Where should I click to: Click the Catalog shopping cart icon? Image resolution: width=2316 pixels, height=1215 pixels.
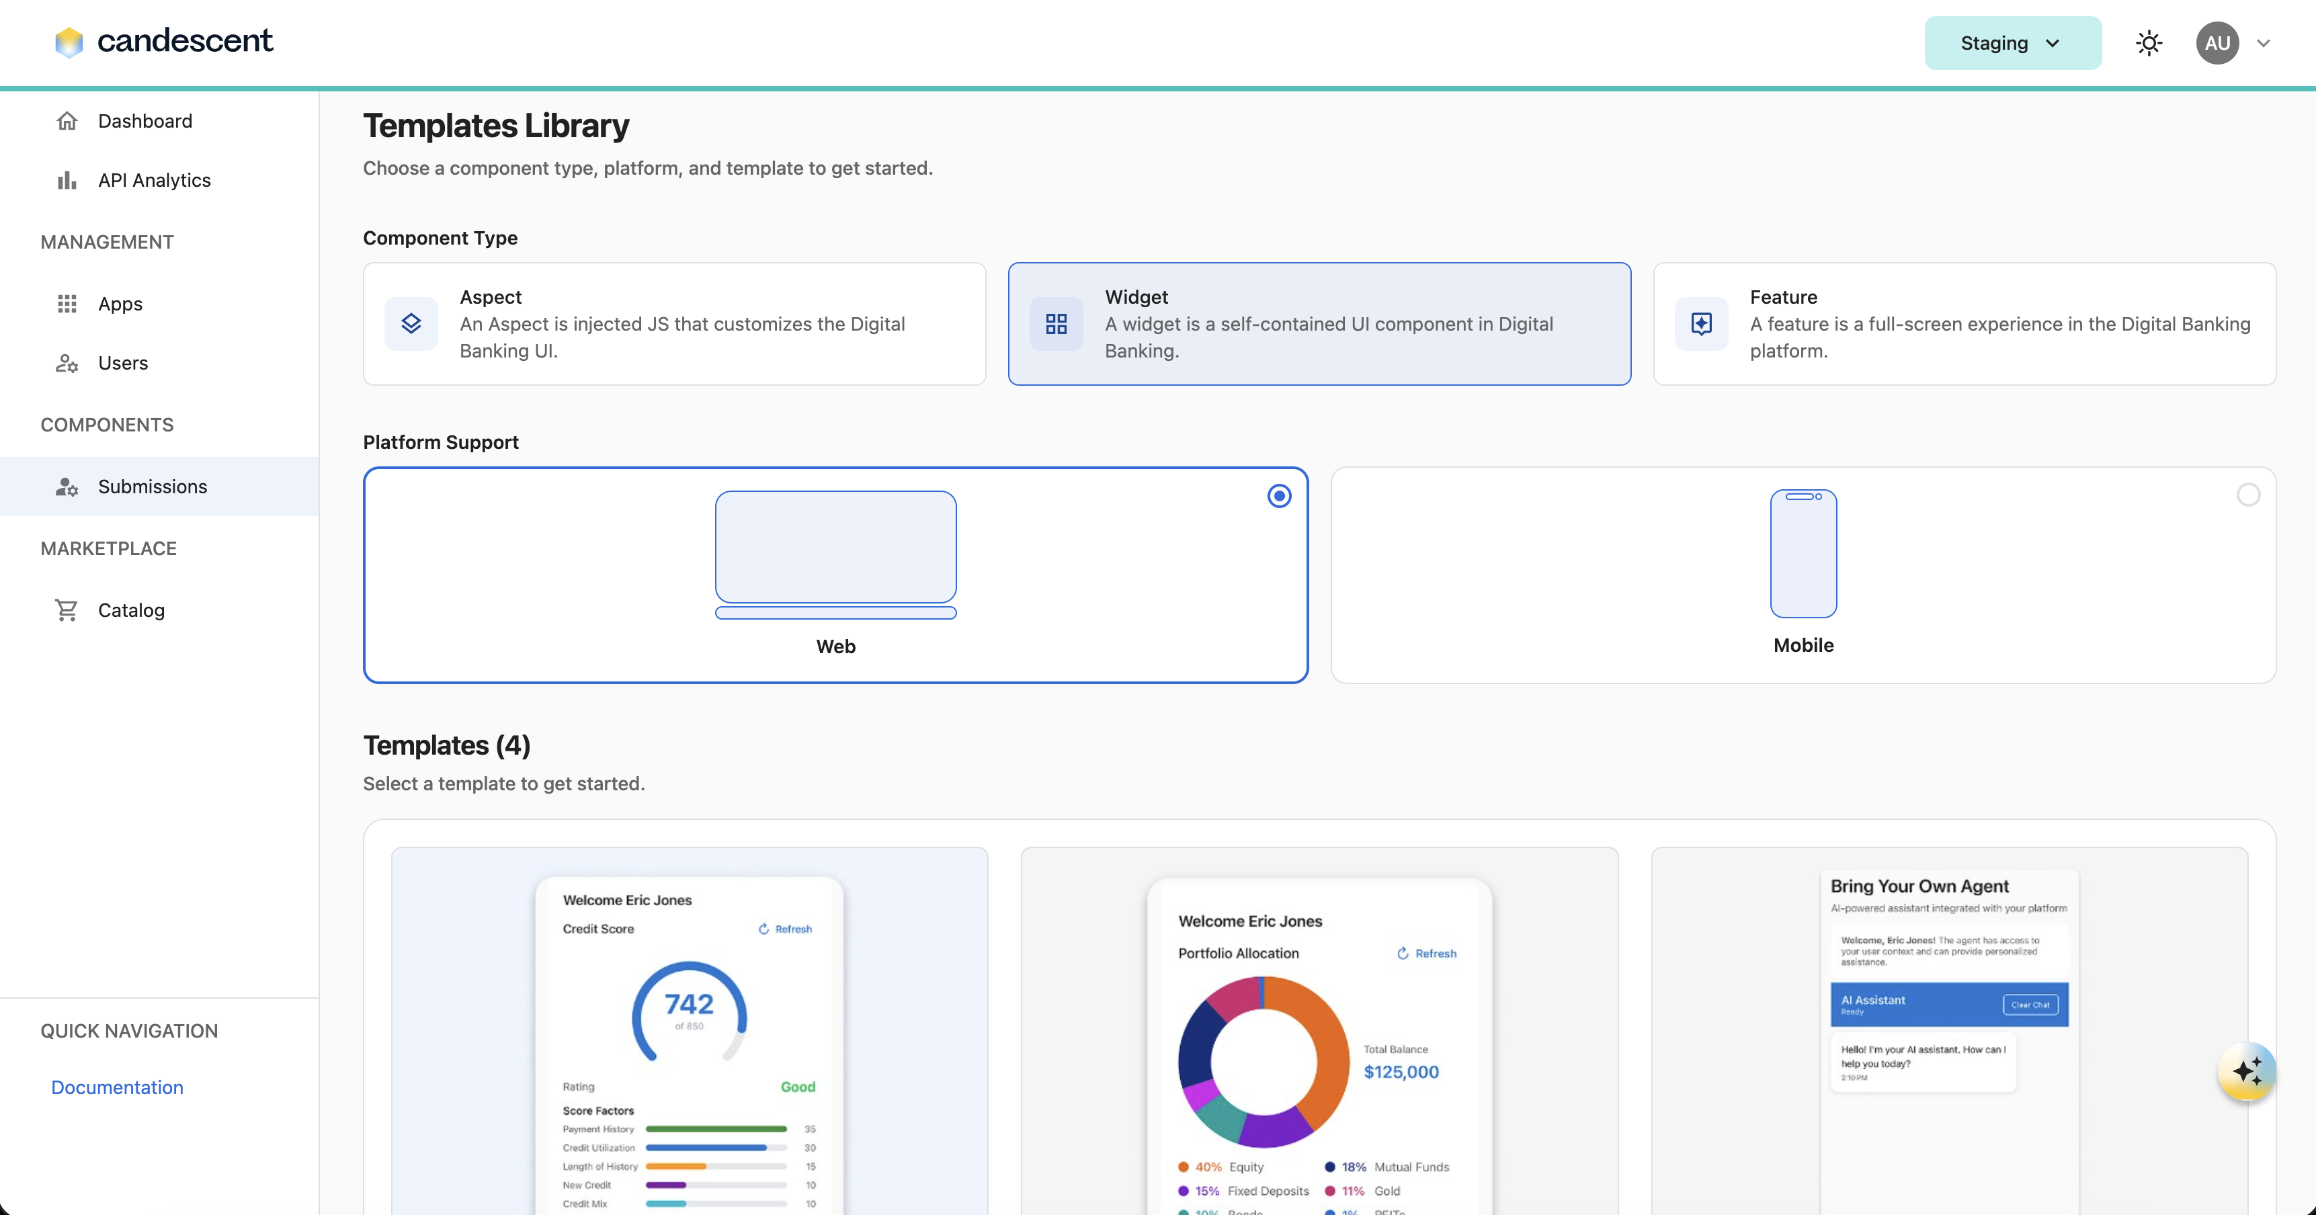[x=67, y=610]
